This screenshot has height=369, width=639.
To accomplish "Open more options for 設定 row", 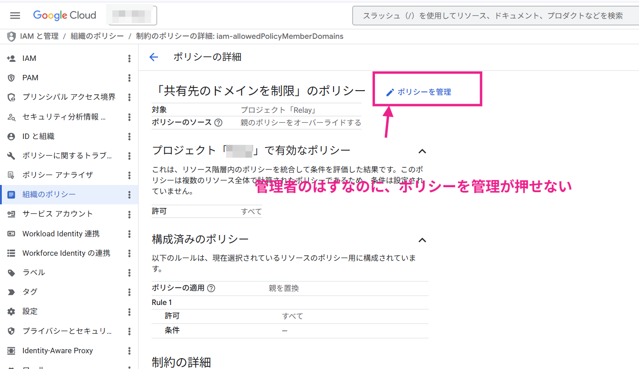I will (130, 311).
